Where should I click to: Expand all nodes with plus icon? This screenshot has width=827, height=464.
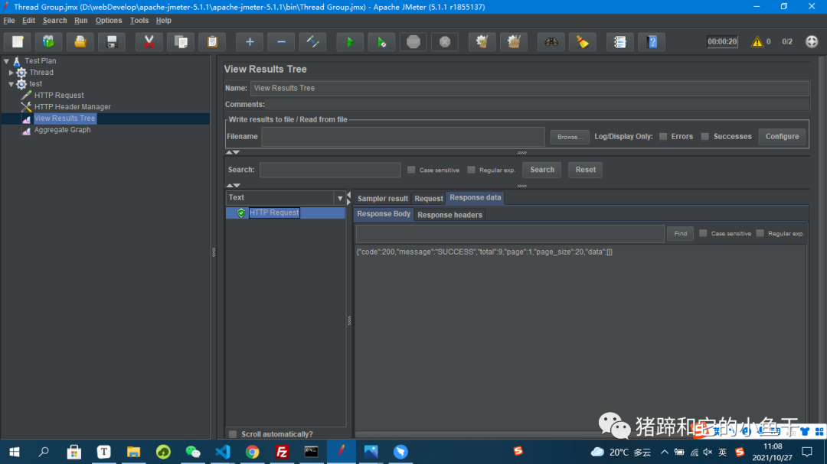pos(250,41)
